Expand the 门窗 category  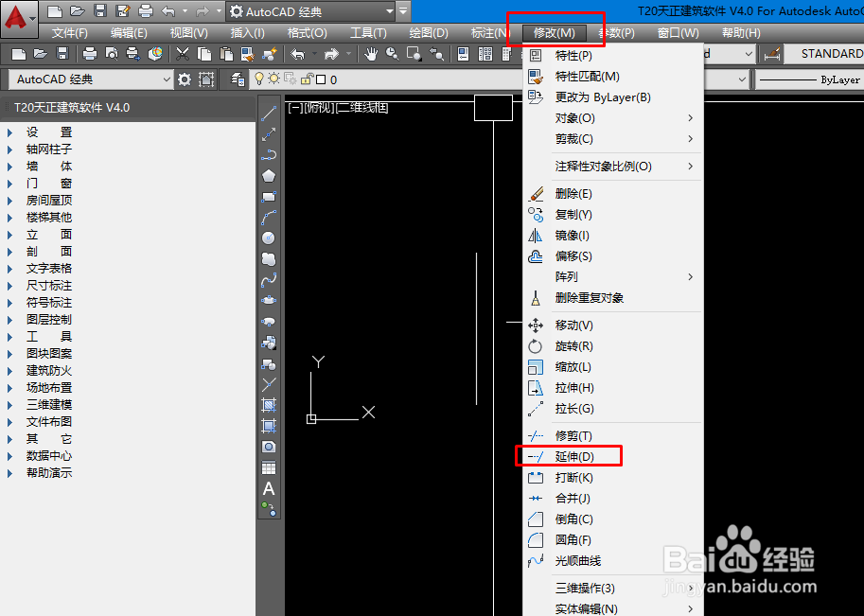pyautogui.click(x=9, y=184)
